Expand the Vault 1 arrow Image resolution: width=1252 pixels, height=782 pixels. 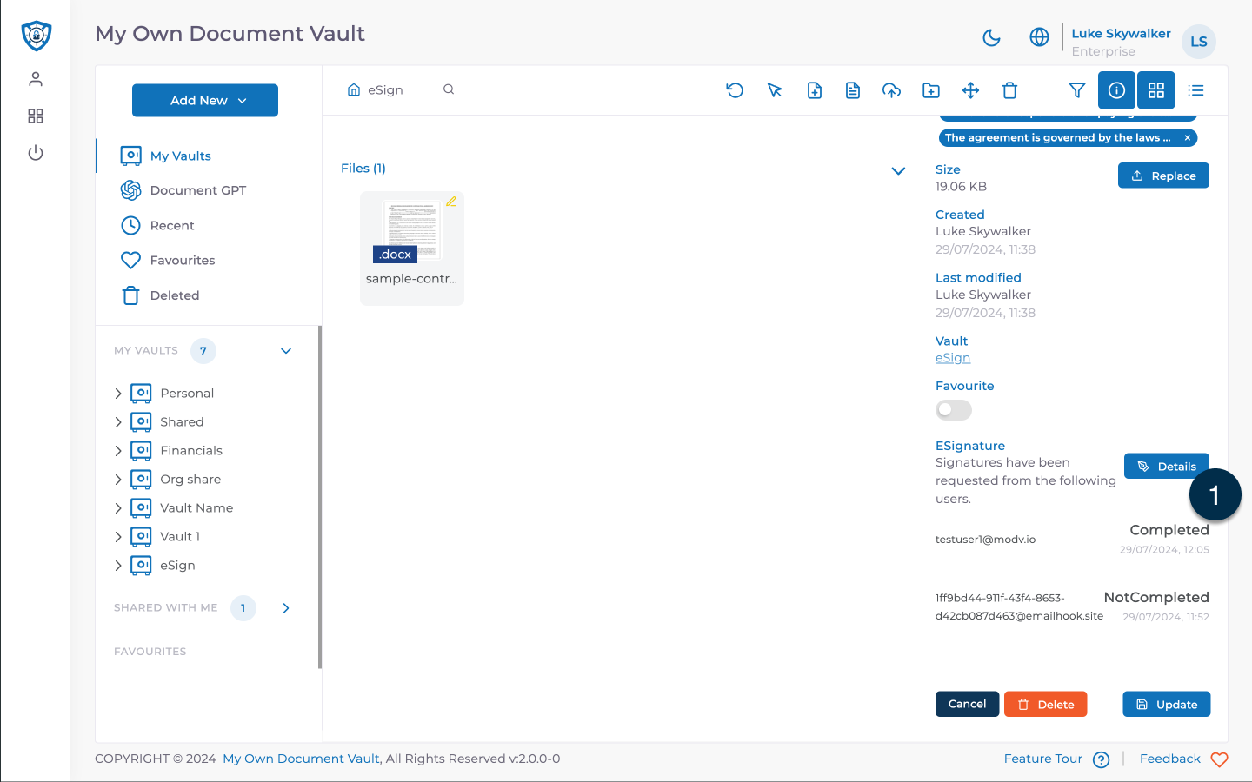pos(118,537)
